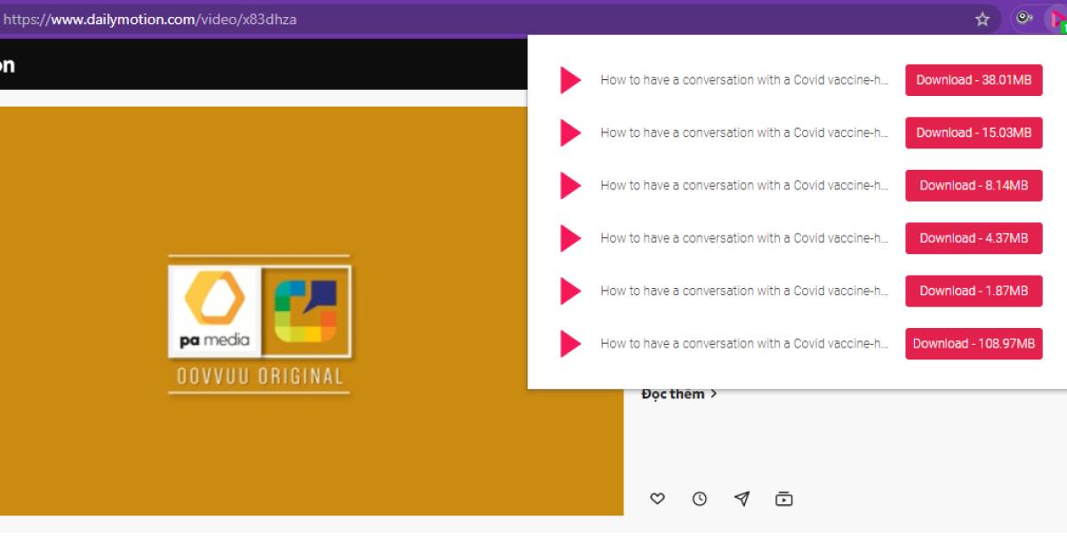Download the 15.03MB version
1067x560 pixels.
pos(974,132)
